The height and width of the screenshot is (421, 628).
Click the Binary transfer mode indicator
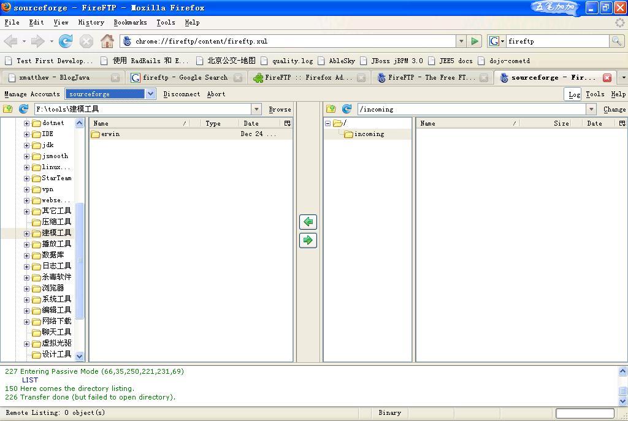pos(389,412)
